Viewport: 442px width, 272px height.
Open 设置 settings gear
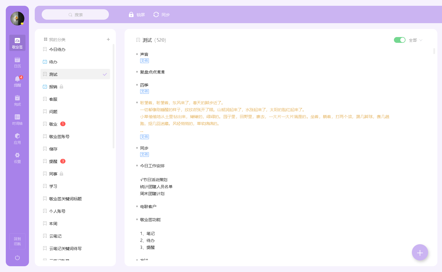[x=17, y=157]
